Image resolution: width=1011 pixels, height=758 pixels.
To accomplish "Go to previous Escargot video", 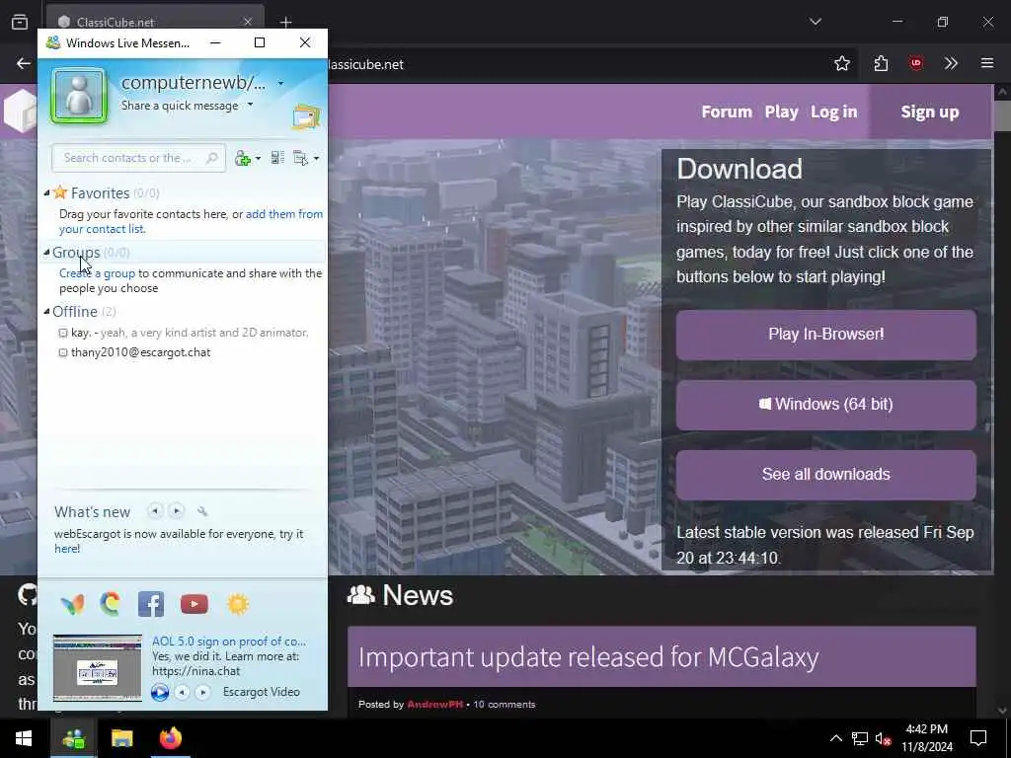I will 183,692.
